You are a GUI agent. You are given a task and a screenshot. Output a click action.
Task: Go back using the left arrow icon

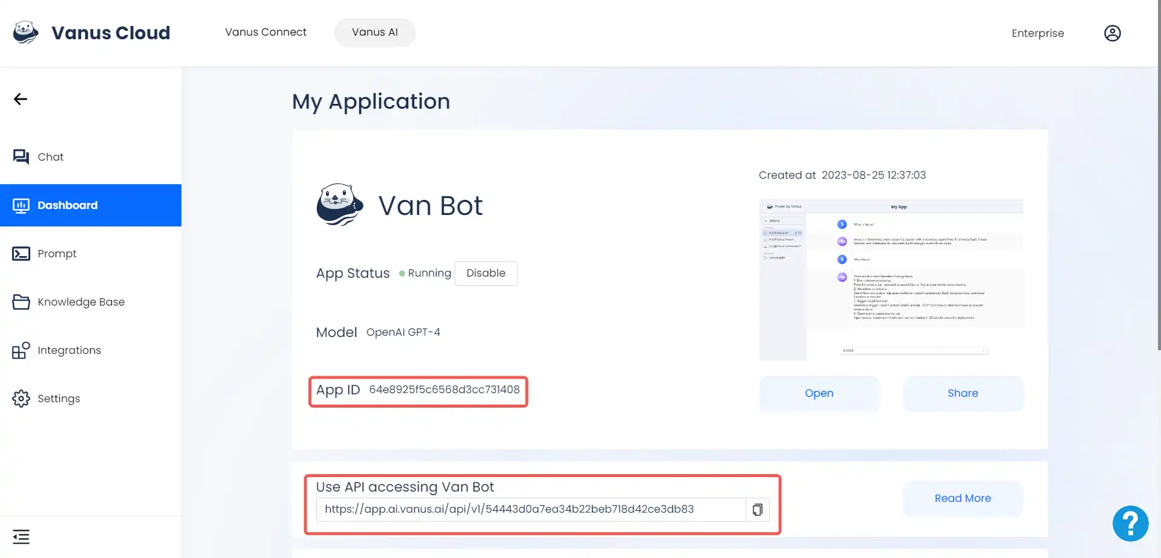click(21, 99)
